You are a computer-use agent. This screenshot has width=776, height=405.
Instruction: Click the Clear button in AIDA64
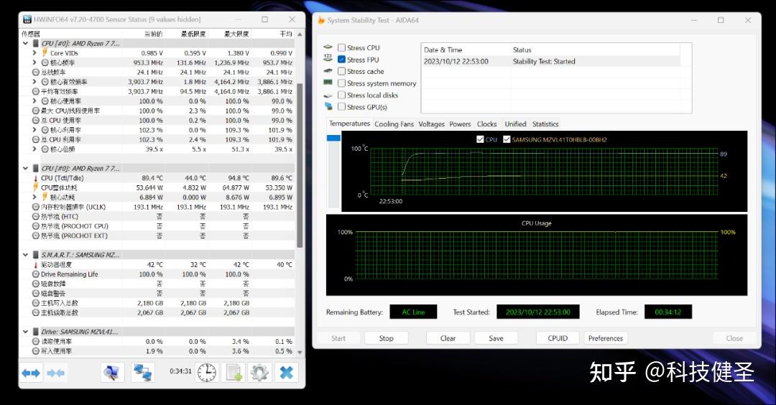[x=448, y=338]
